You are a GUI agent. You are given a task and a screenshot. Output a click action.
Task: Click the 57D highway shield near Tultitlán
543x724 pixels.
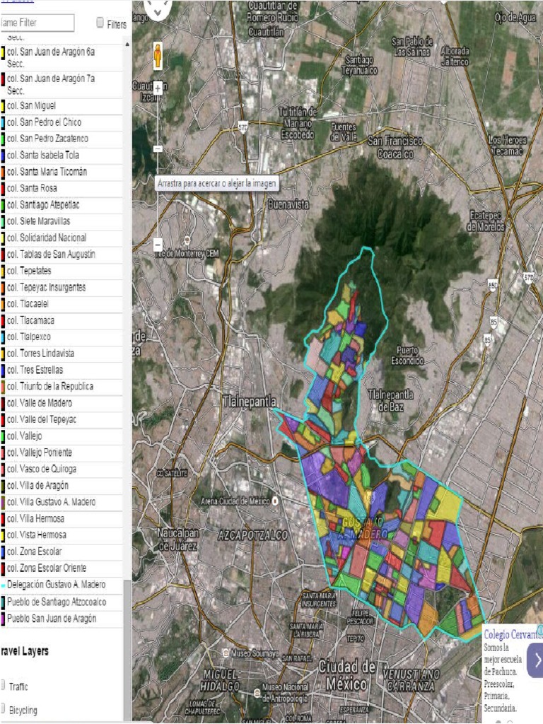pyautogui.click(x=243, y=127)
